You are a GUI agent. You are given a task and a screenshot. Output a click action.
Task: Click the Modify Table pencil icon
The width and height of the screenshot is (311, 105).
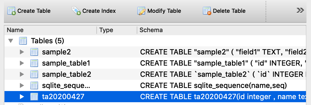pyautogui.click(x=141, y=11)
